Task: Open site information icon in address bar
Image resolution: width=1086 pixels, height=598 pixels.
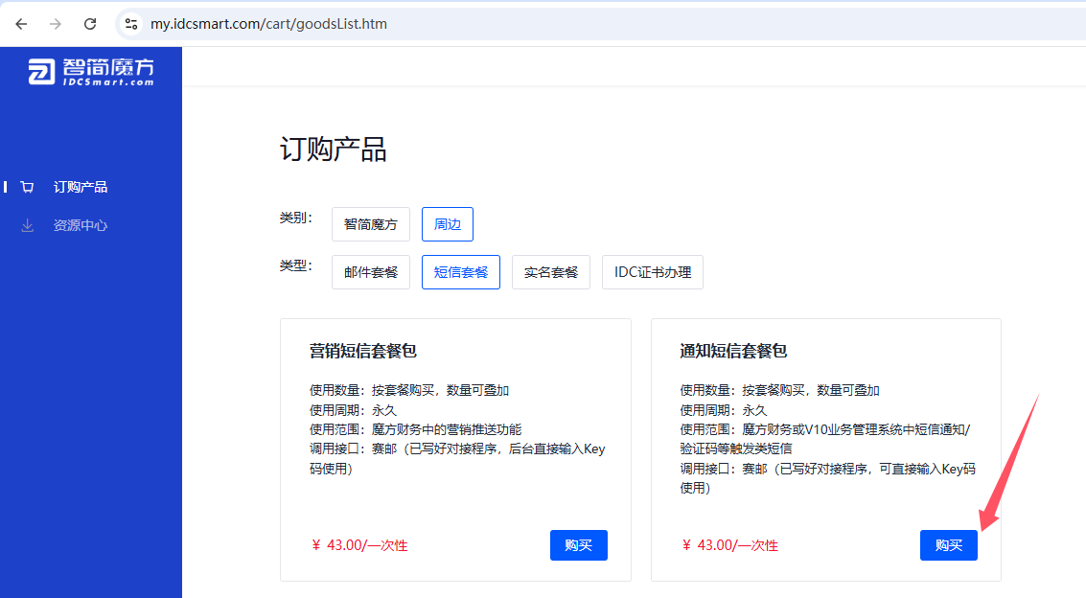Action: [131, 24]
